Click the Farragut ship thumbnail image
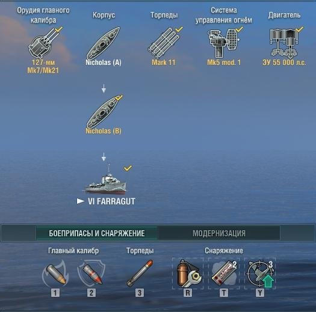The width and height of the screenshot is (316, 312). pyautogui.click(x=105, y=179)
